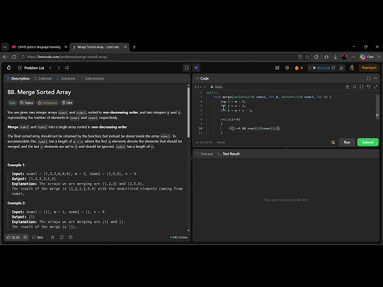Click the Easy difficulty tag
The width and height of the screenshot is (383, 287).
pos(12,103)
